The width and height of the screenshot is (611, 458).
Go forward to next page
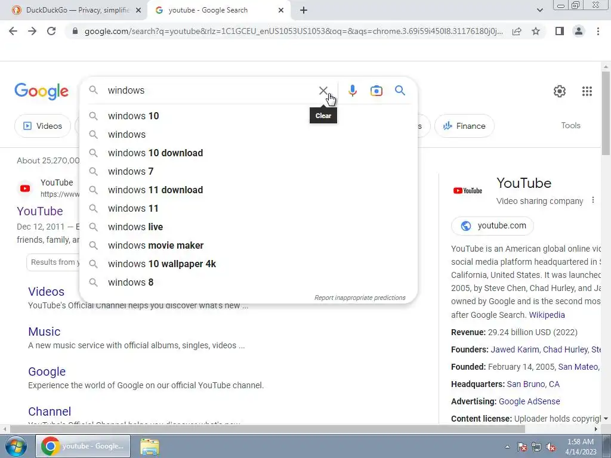(32, 31)
